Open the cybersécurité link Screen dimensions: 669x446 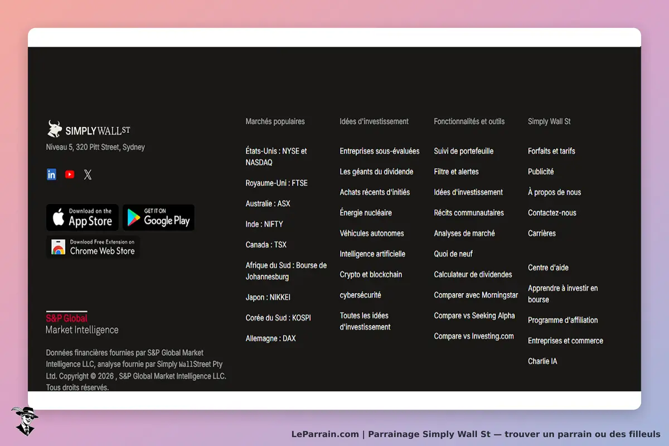tap(361, 295)
